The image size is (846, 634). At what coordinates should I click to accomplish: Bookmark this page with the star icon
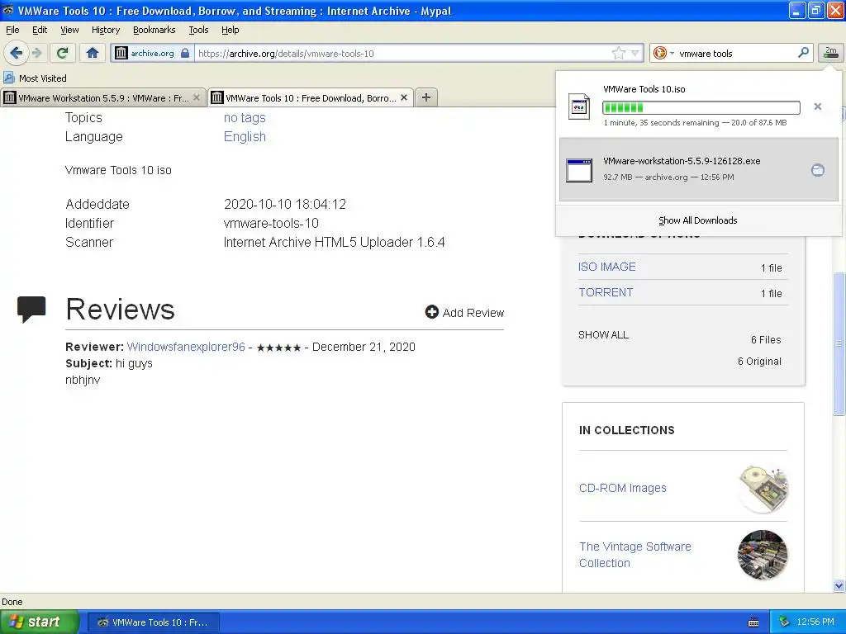(x=618, y=53)
